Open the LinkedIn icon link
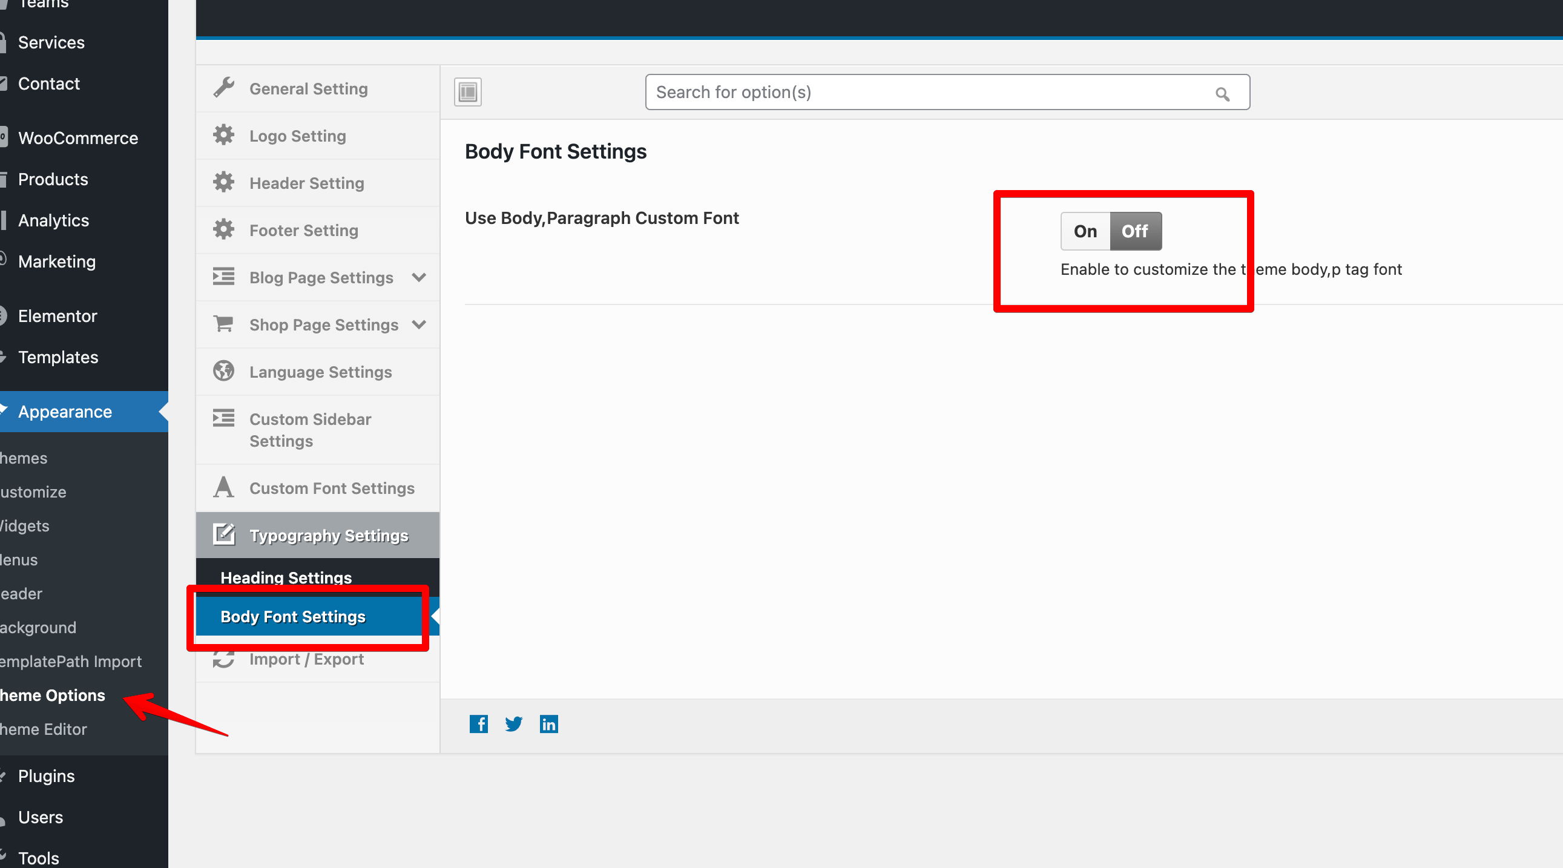This screenshot has width=1563, height=868. tap(548, 724)
